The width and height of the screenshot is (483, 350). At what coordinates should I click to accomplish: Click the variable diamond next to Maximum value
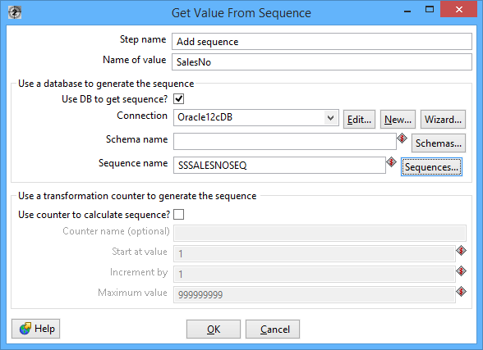click(461, 291)
